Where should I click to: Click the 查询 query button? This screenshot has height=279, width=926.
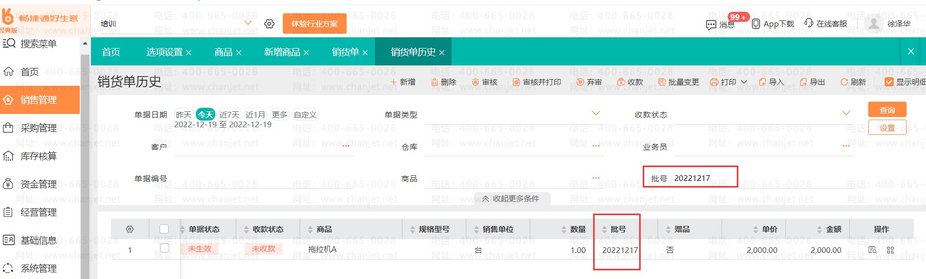(x=887, y=110)
